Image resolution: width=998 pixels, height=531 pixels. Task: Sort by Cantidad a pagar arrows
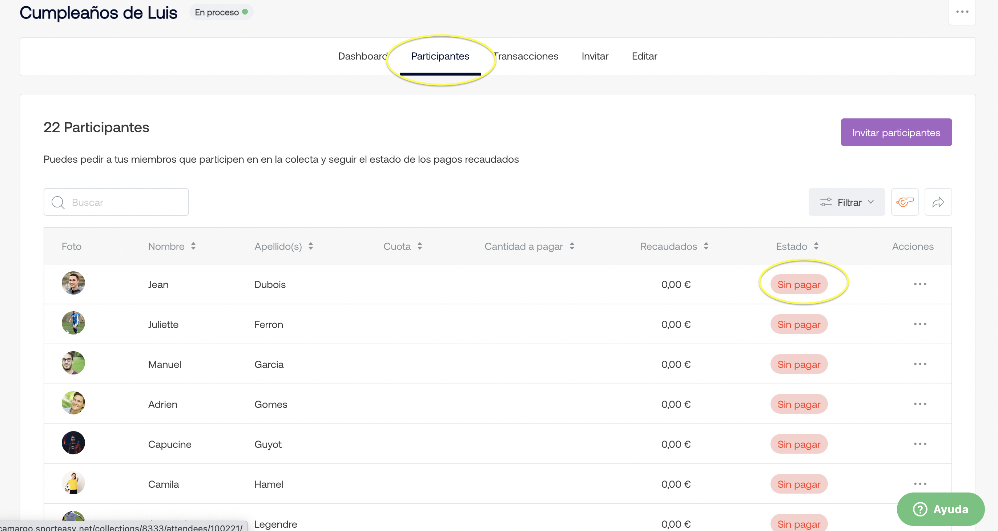tap(572, 246)
